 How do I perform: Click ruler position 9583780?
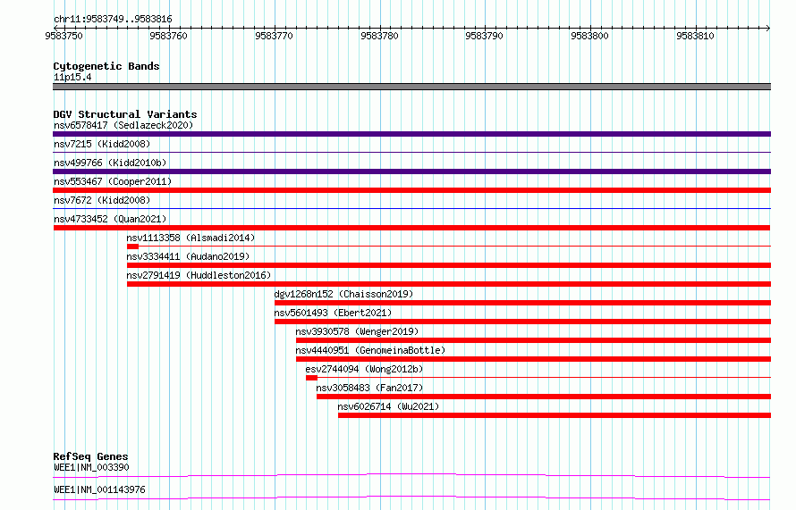tap(380, 36)
